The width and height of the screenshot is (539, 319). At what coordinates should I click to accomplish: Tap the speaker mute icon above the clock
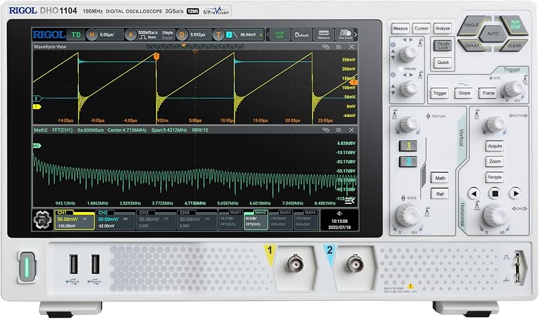pos(340,213)
